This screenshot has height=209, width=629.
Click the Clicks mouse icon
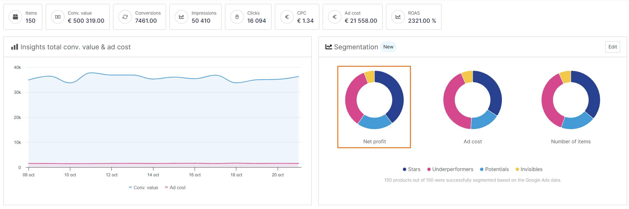237,17
